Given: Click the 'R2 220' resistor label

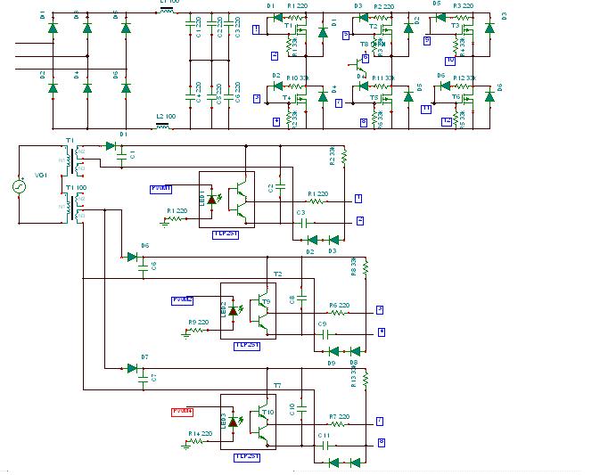Looking at the screenshot, I should (x=384, y=7).
